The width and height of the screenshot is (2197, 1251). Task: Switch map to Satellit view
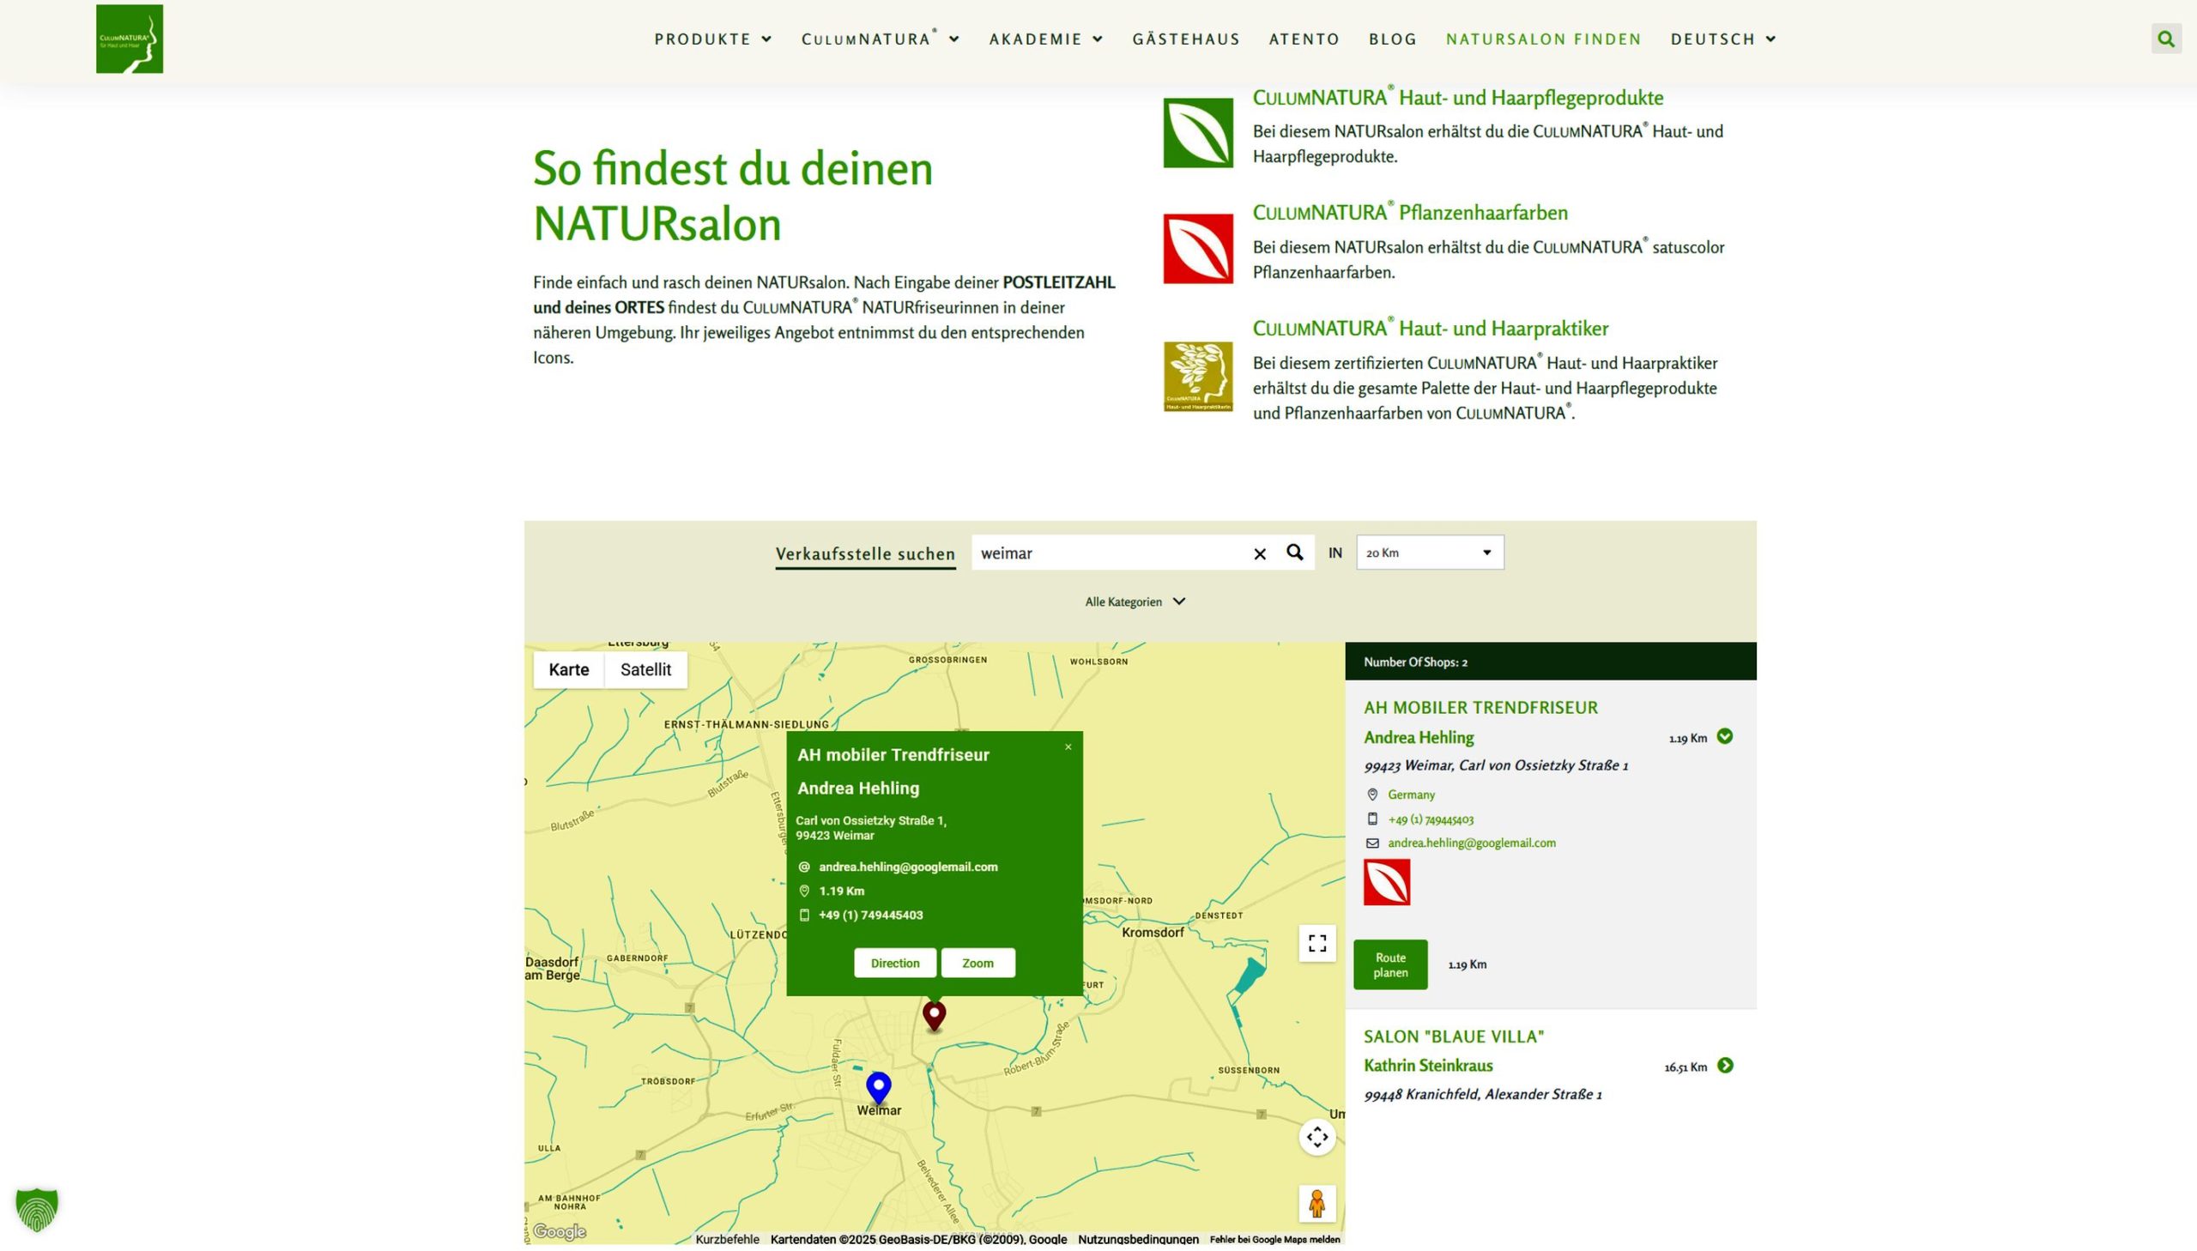645,670
